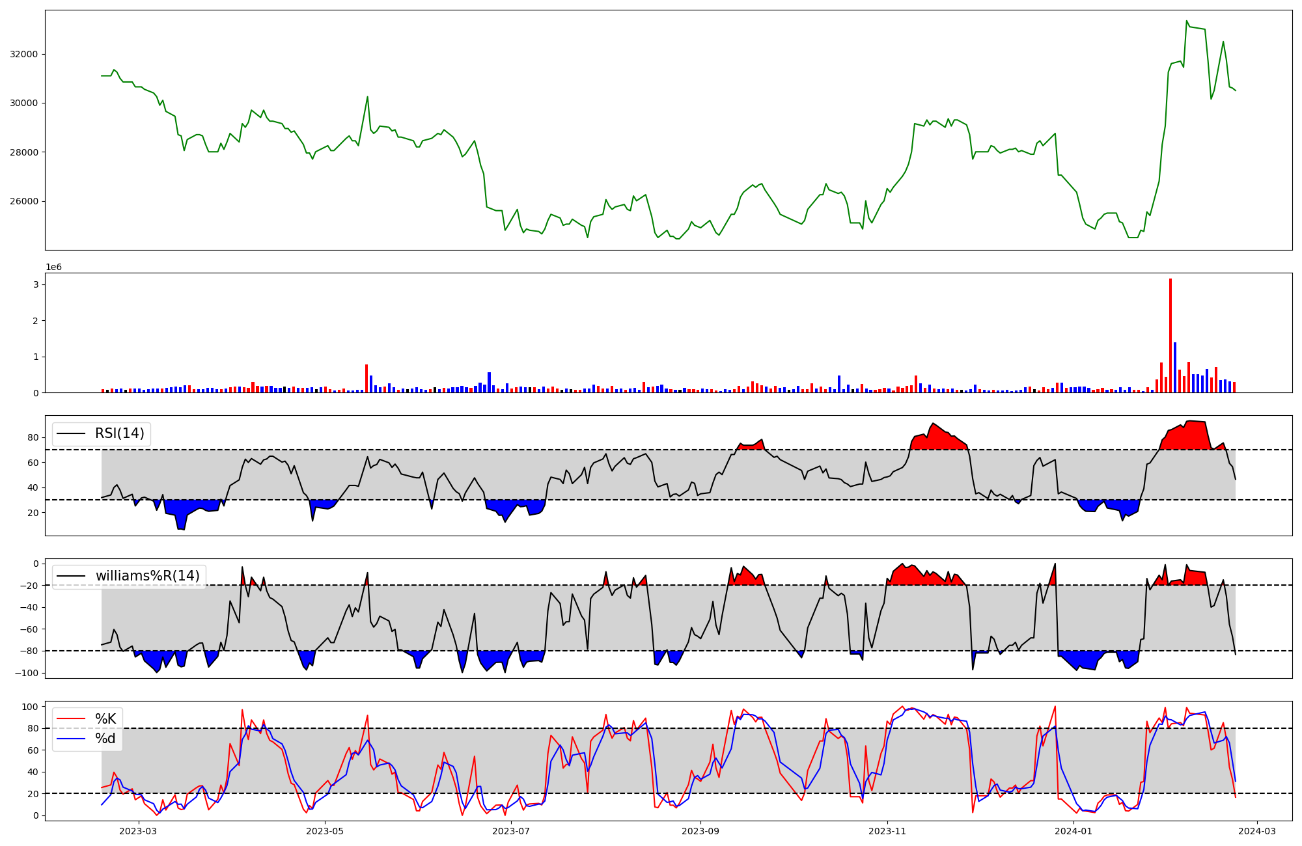Screen dimensions: 1302x846
Task: Click the 32000 price axis label
Action: tap(23, 54)
